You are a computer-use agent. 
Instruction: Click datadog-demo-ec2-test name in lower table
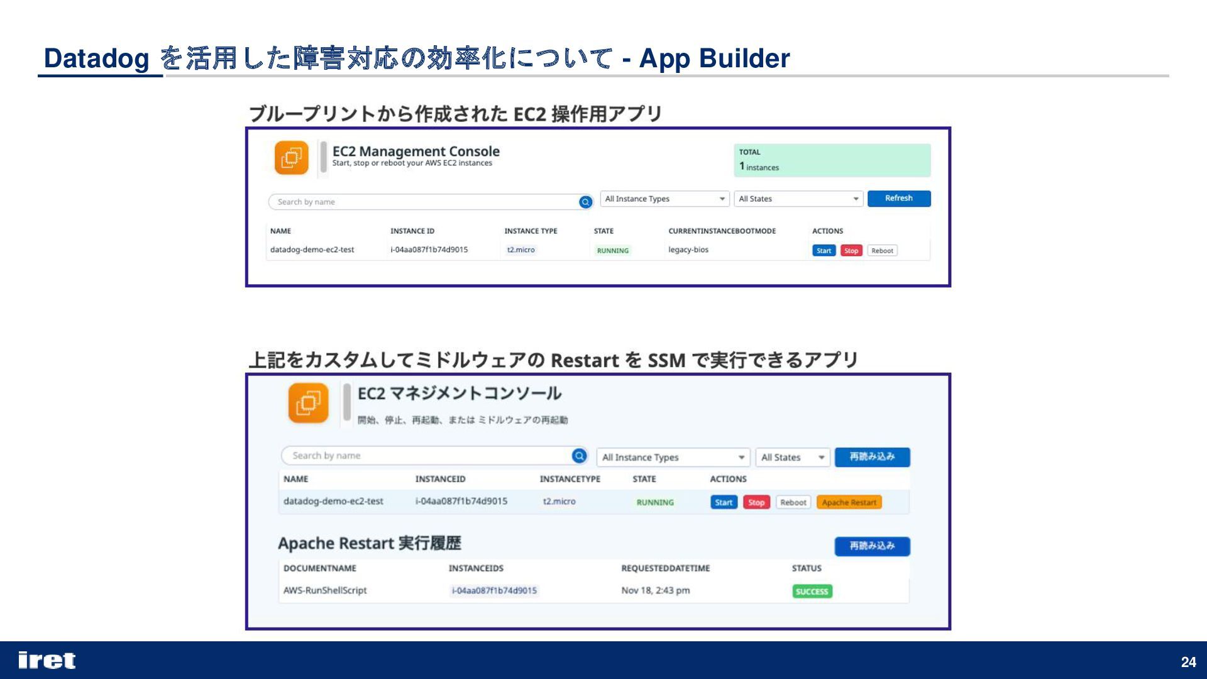click(333, 501)
